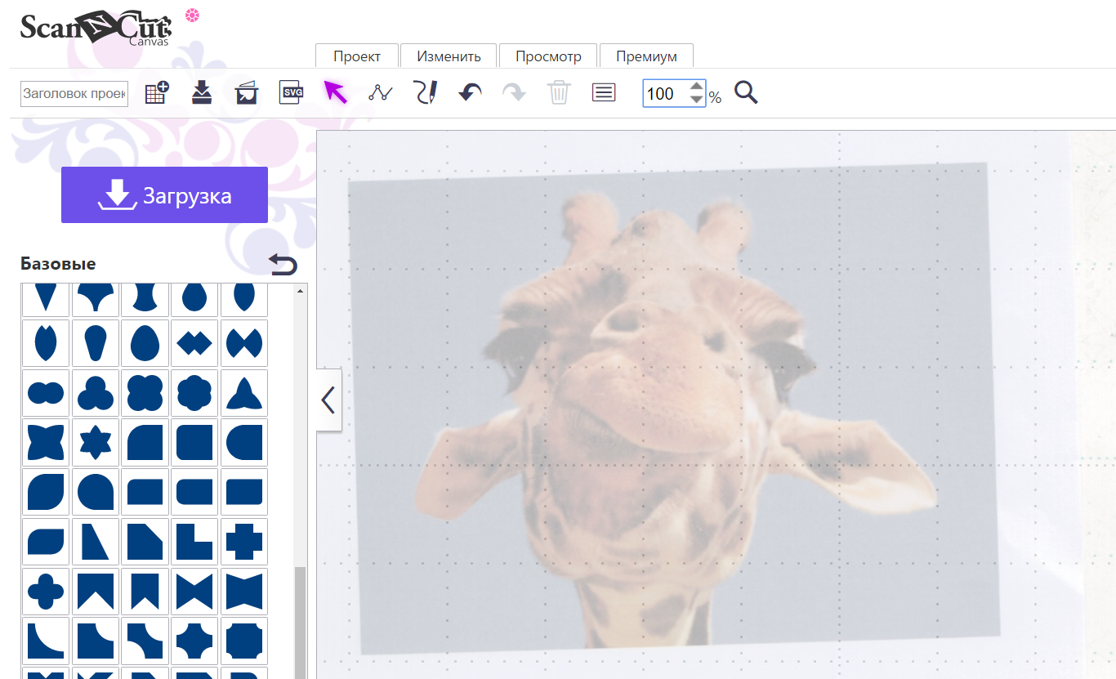Click the magnifying glass zoom icon
Image resolution: width=1116 pixels, height=679 pixels.
746,92
